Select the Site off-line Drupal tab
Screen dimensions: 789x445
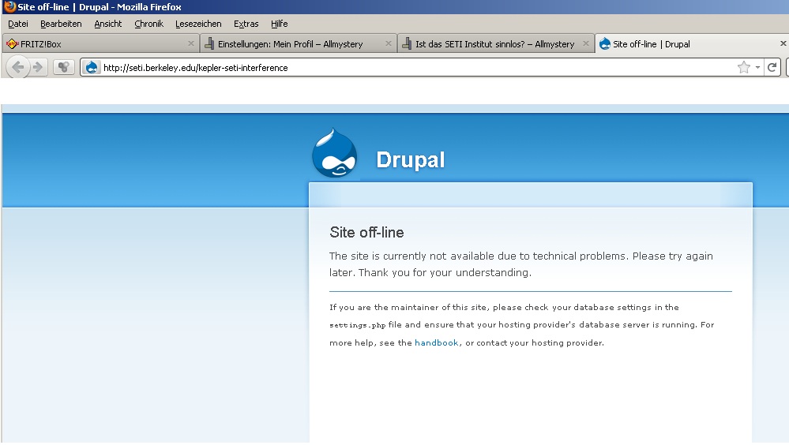tap(692, 43)
